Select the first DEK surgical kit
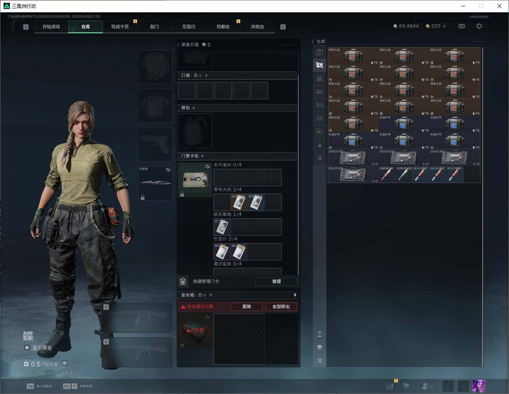 pos(353,158)
